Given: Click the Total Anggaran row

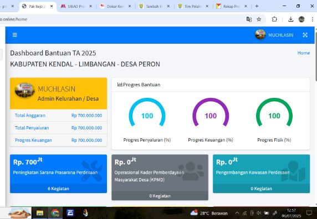Looking at the screenshot, I should (x=58, y=116).
